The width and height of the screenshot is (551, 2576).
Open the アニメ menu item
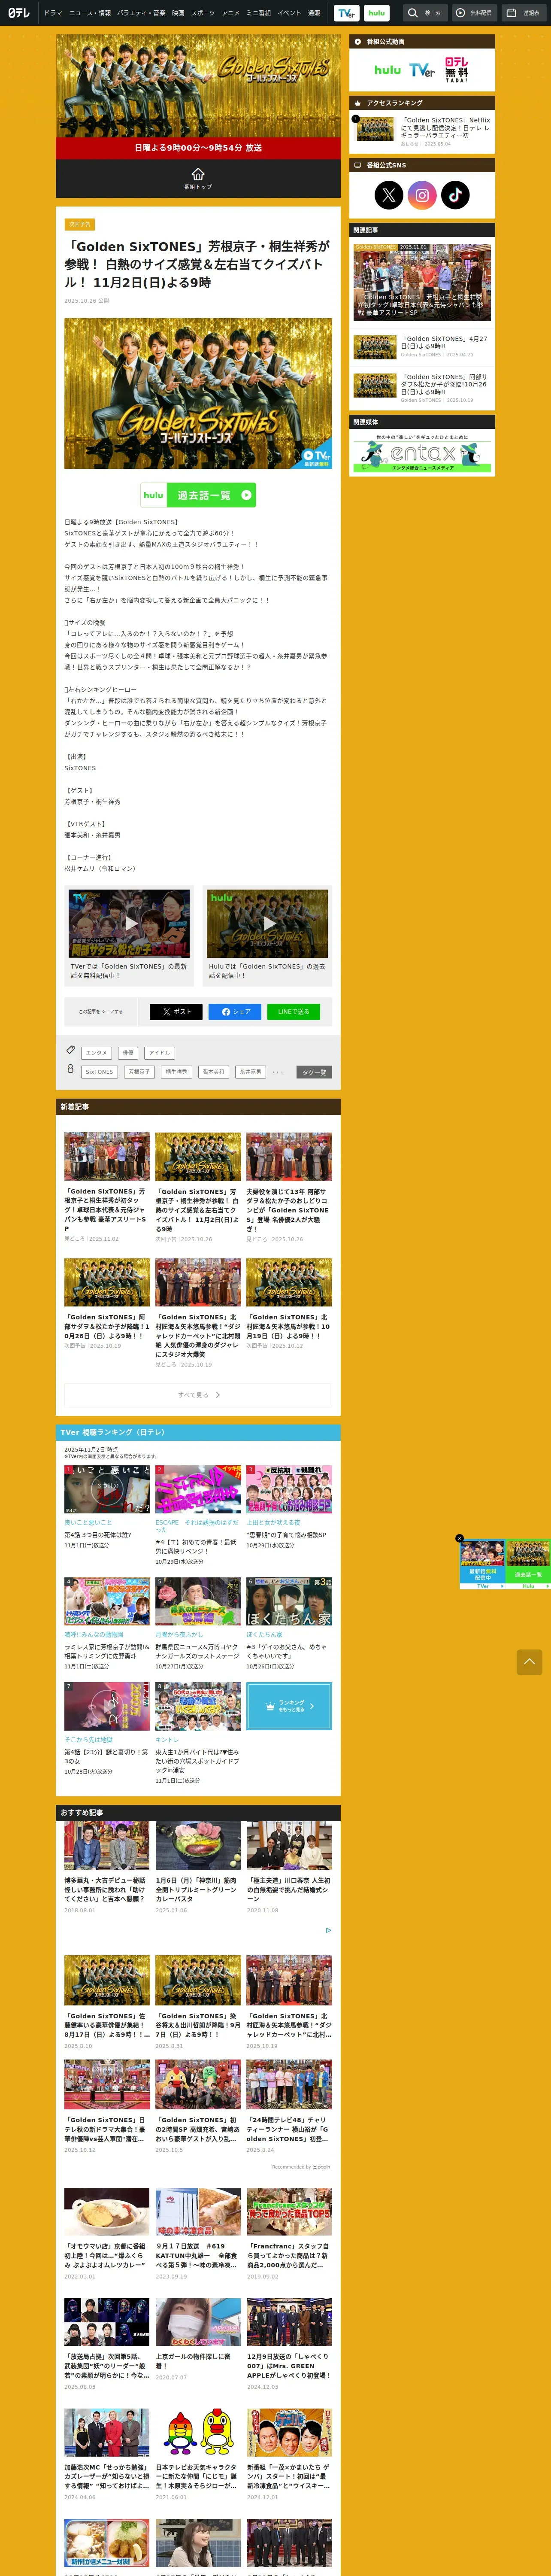click(231, 13)
